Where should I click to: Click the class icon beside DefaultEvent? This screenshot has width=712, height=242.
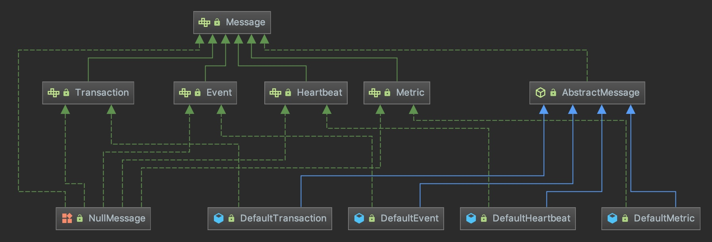359,218
